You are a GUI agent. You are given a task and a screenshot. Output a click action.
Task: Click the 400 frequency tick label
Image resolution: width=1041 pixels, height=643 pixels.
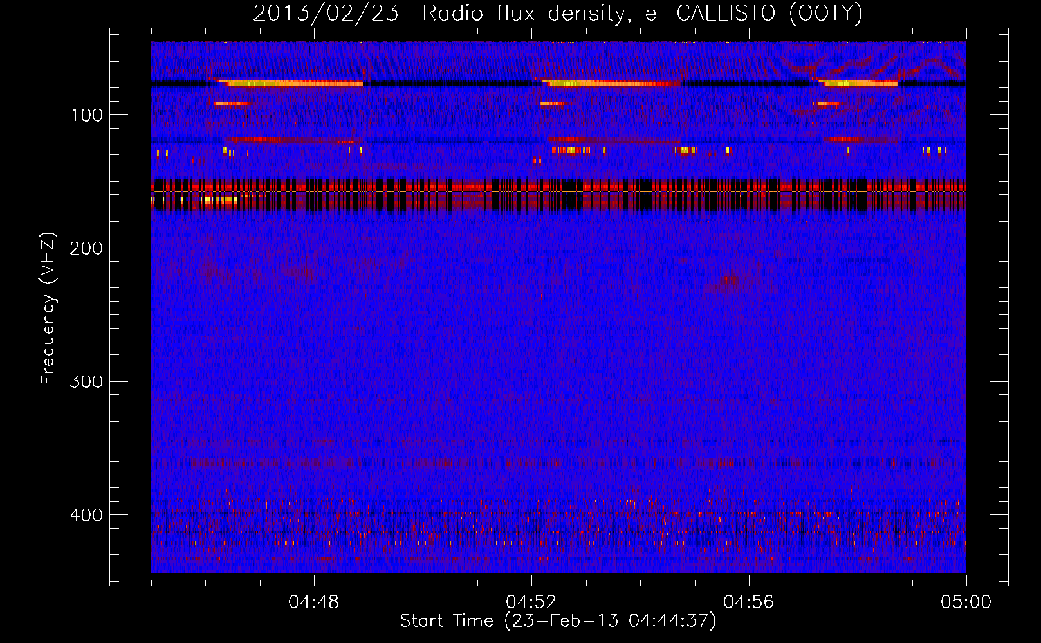tap(87, 515)
